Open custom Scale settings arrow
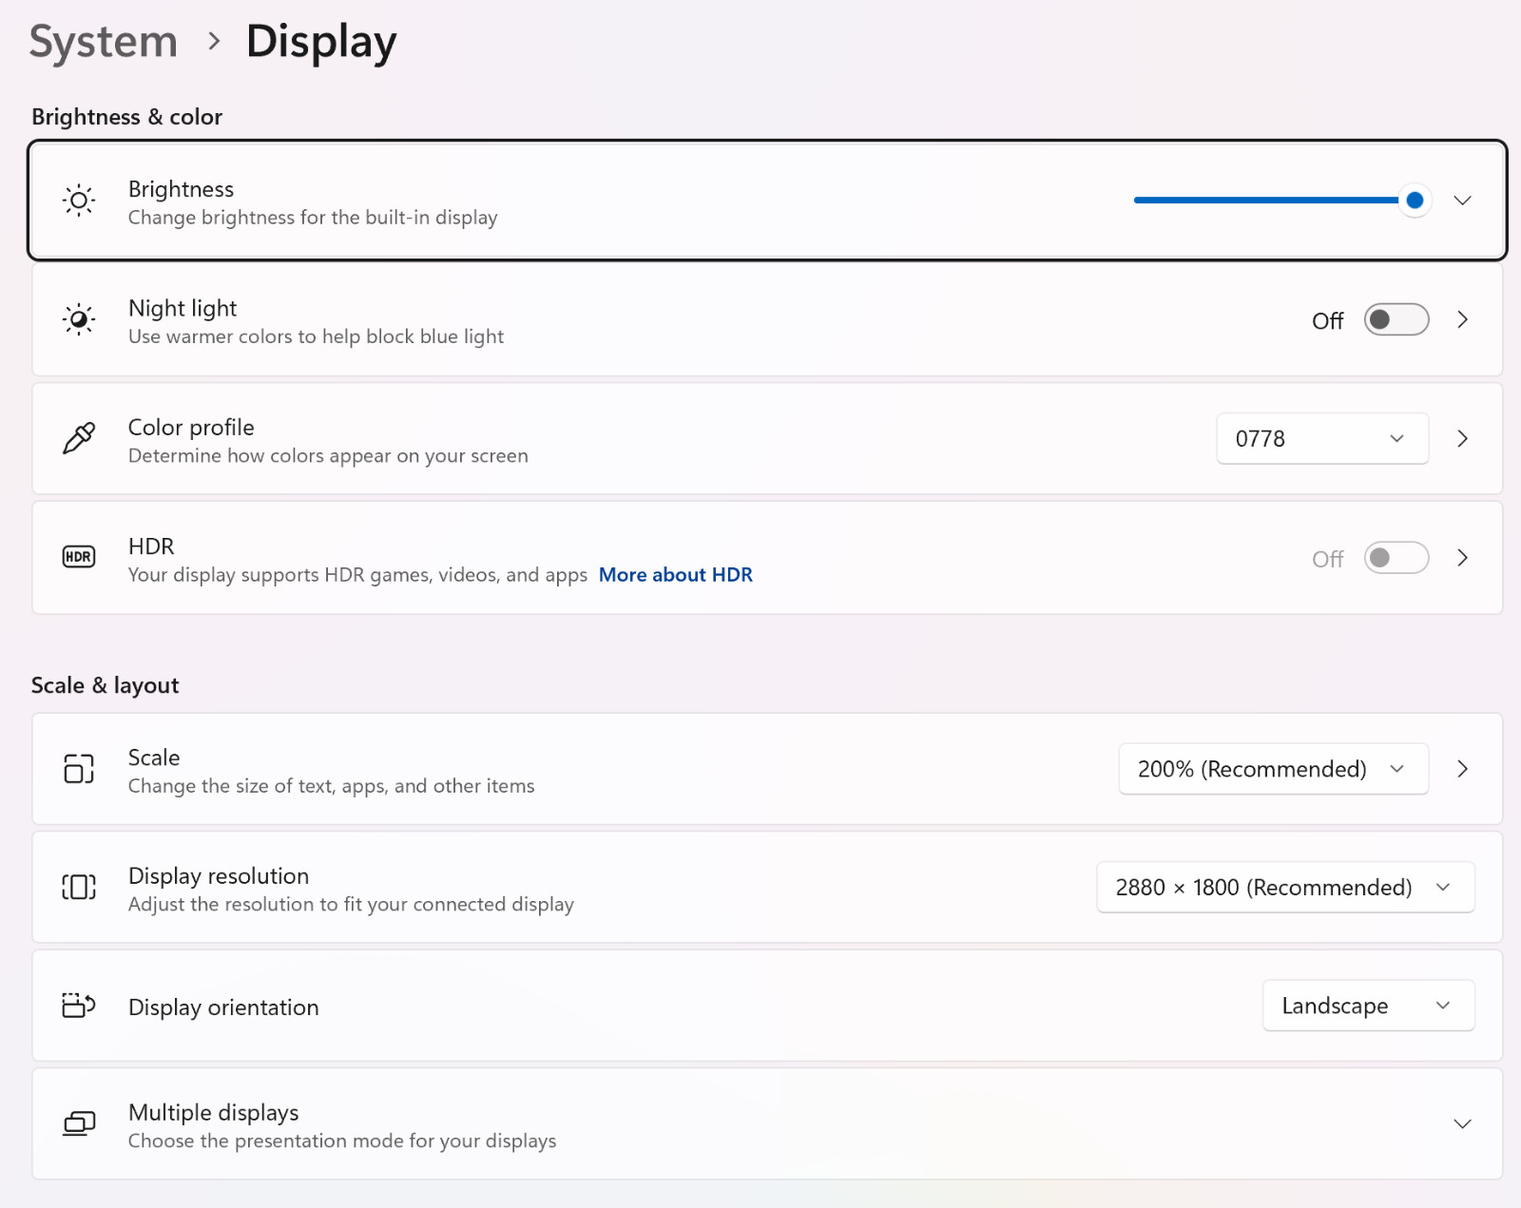The image size is (1521, 1208). pyautogui.click(x=1462, y=768)
